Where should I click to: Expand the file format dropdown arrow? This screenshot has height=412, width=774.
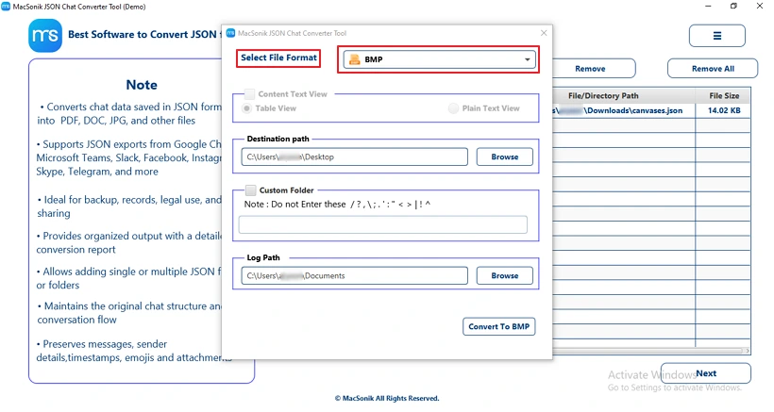tap(528, 59)
